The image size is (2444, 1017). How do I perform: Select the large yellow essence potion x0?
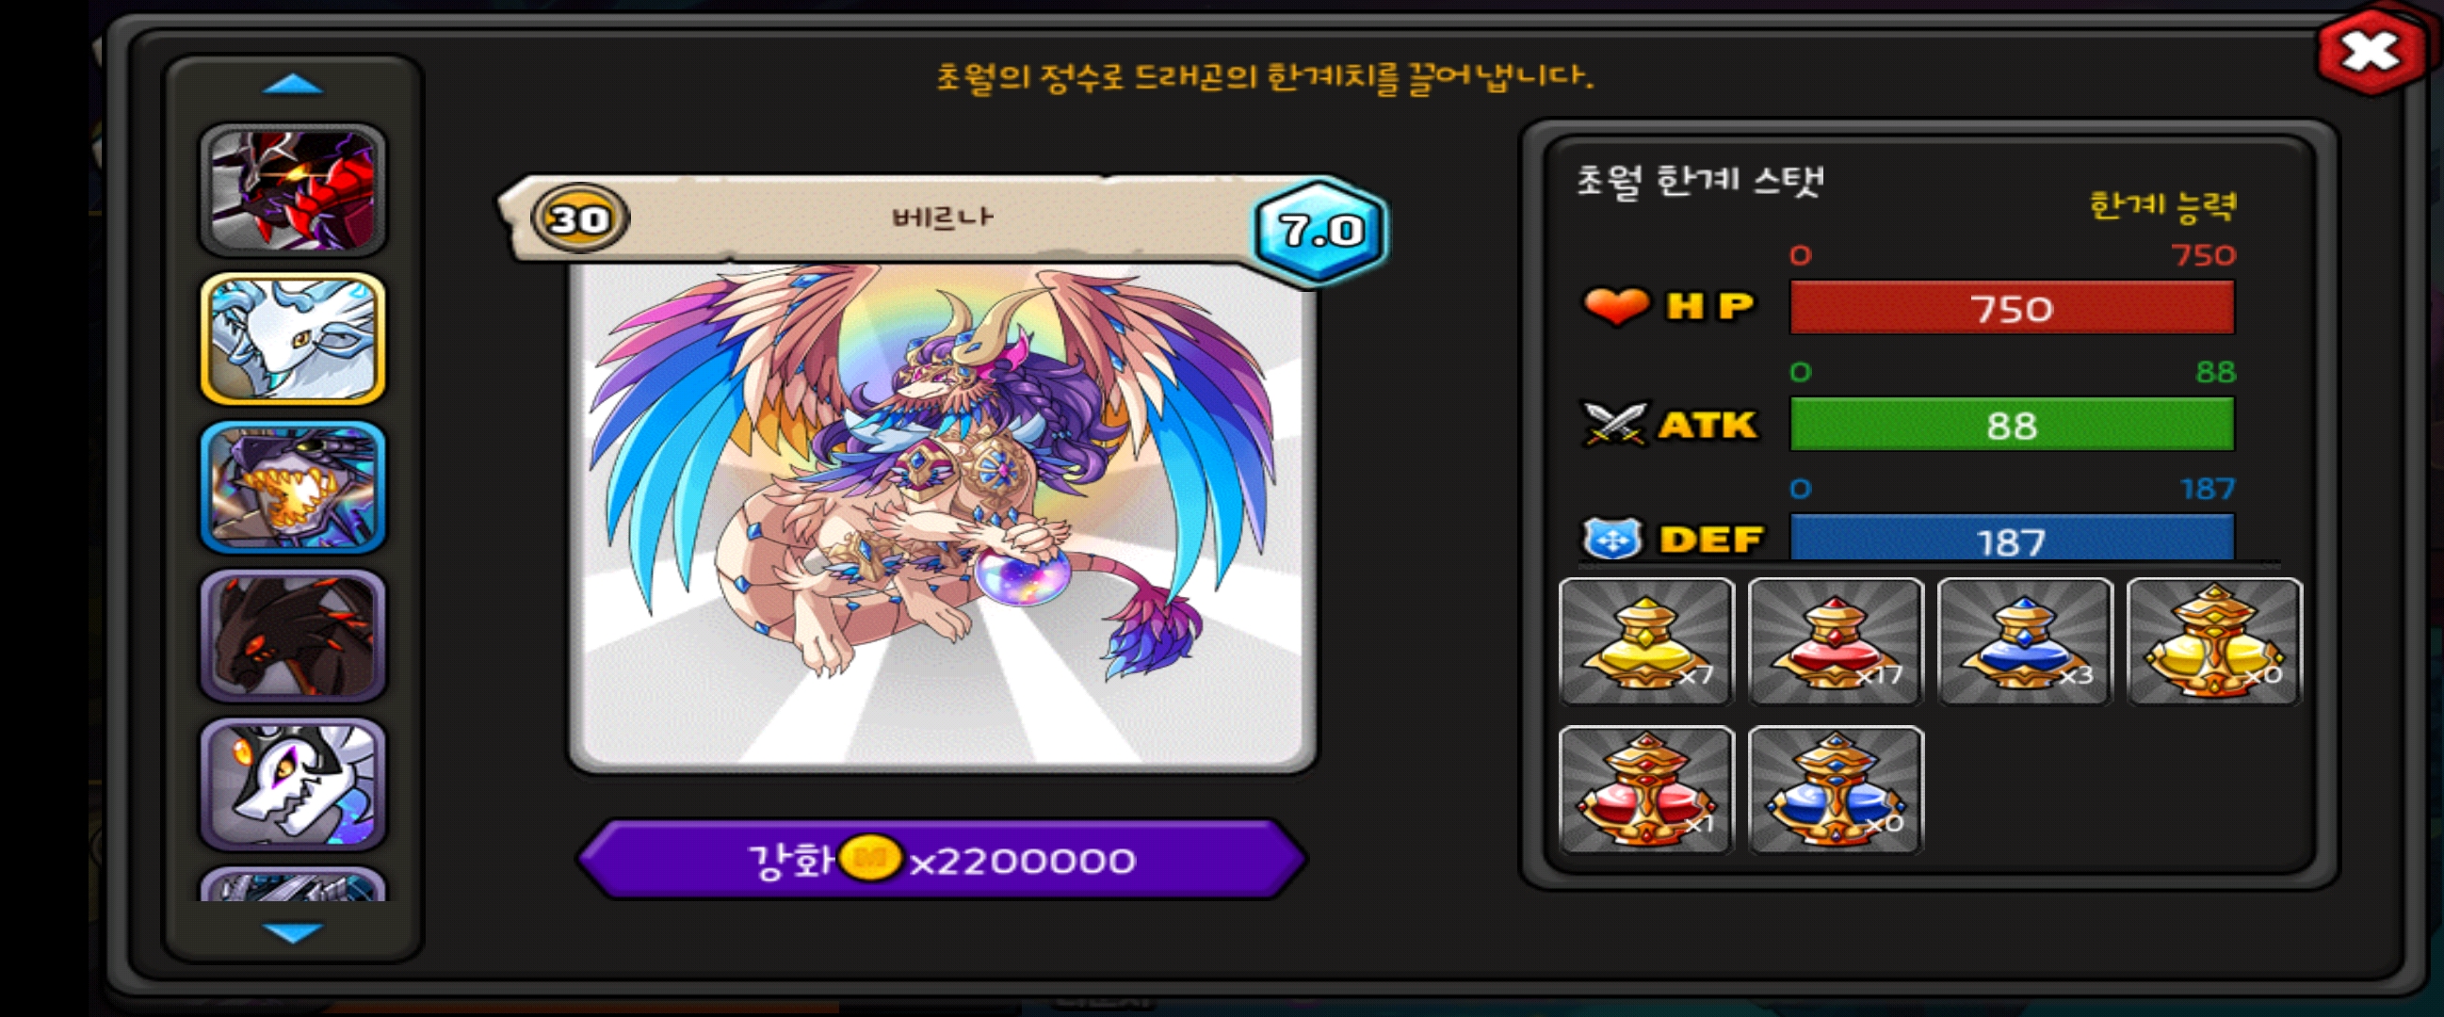(x=2214, y=641)
